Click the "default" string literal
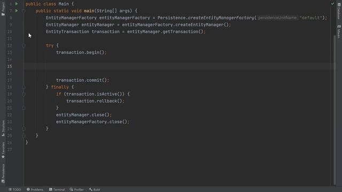Screen dimensions: 342x192 [310, 18]
